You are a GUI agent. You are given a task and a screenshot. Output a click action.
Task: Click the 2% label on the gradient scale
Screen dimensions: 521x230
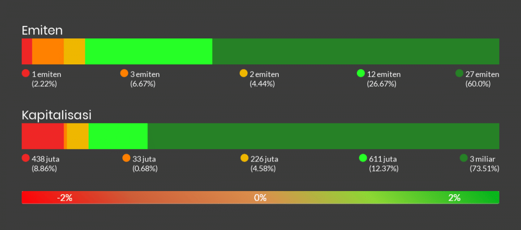(454, 198)
